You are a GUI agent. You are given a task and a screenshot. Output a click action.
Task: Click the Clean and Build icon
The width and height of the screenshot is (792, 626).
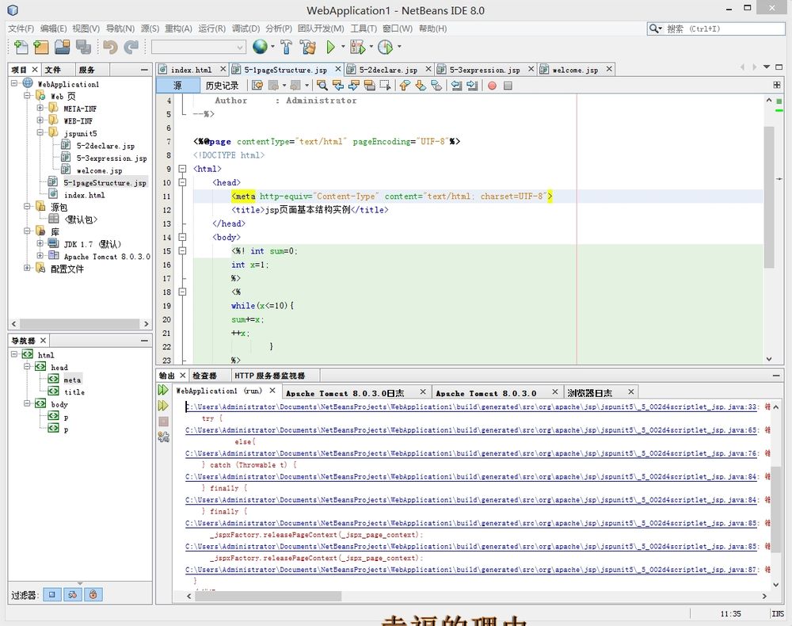(308, 48)
